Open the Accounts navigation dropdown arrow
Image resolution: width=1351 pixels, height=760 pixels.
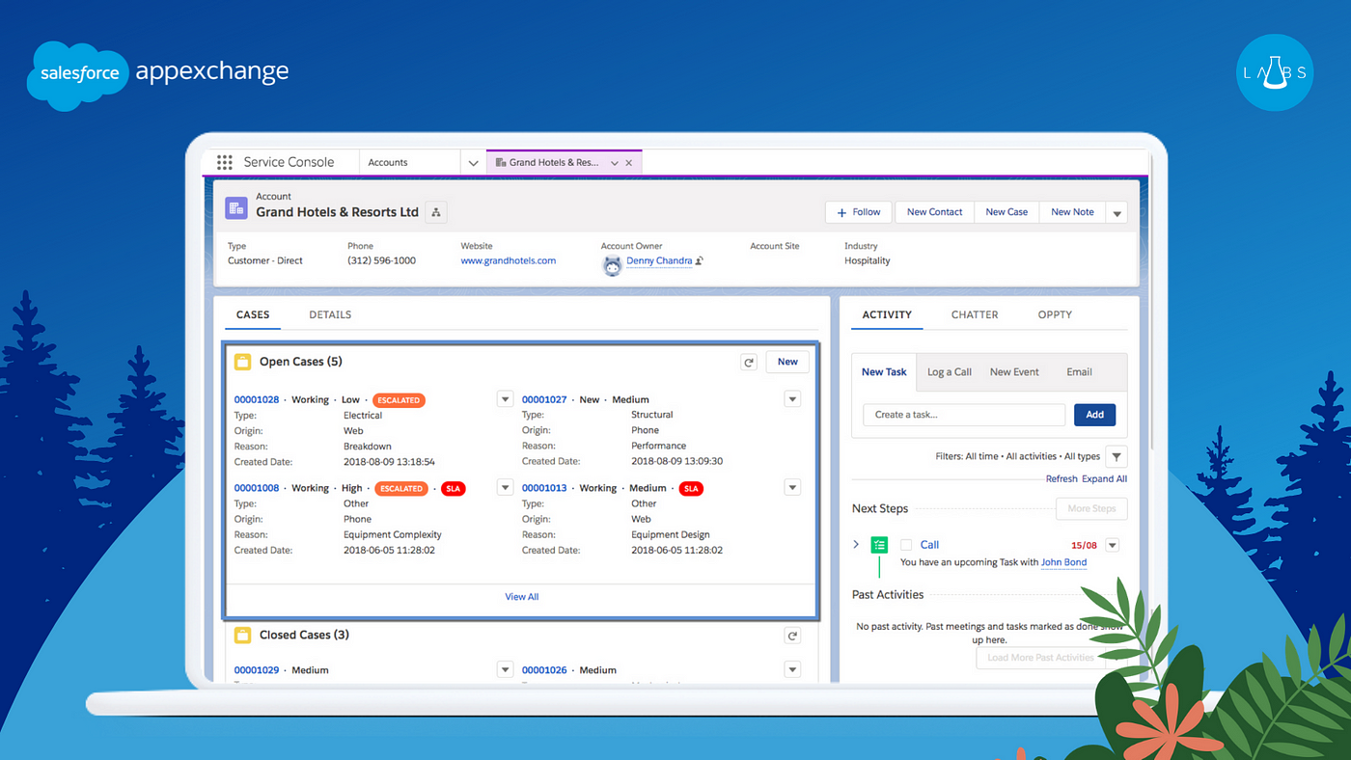pos(473,163)
